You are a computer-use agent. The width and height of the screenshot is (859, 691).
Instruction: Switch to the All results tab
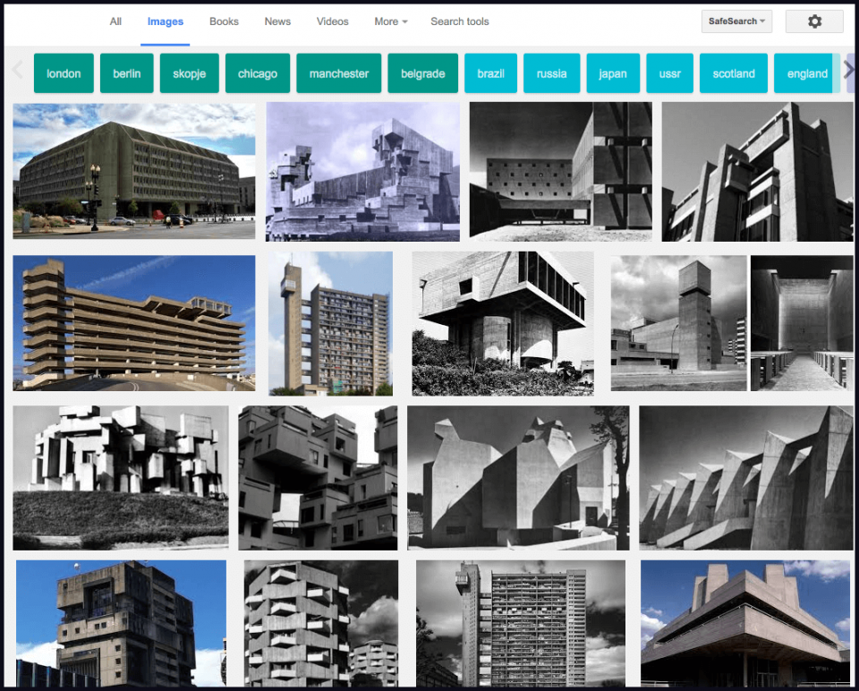click(115, 21)
